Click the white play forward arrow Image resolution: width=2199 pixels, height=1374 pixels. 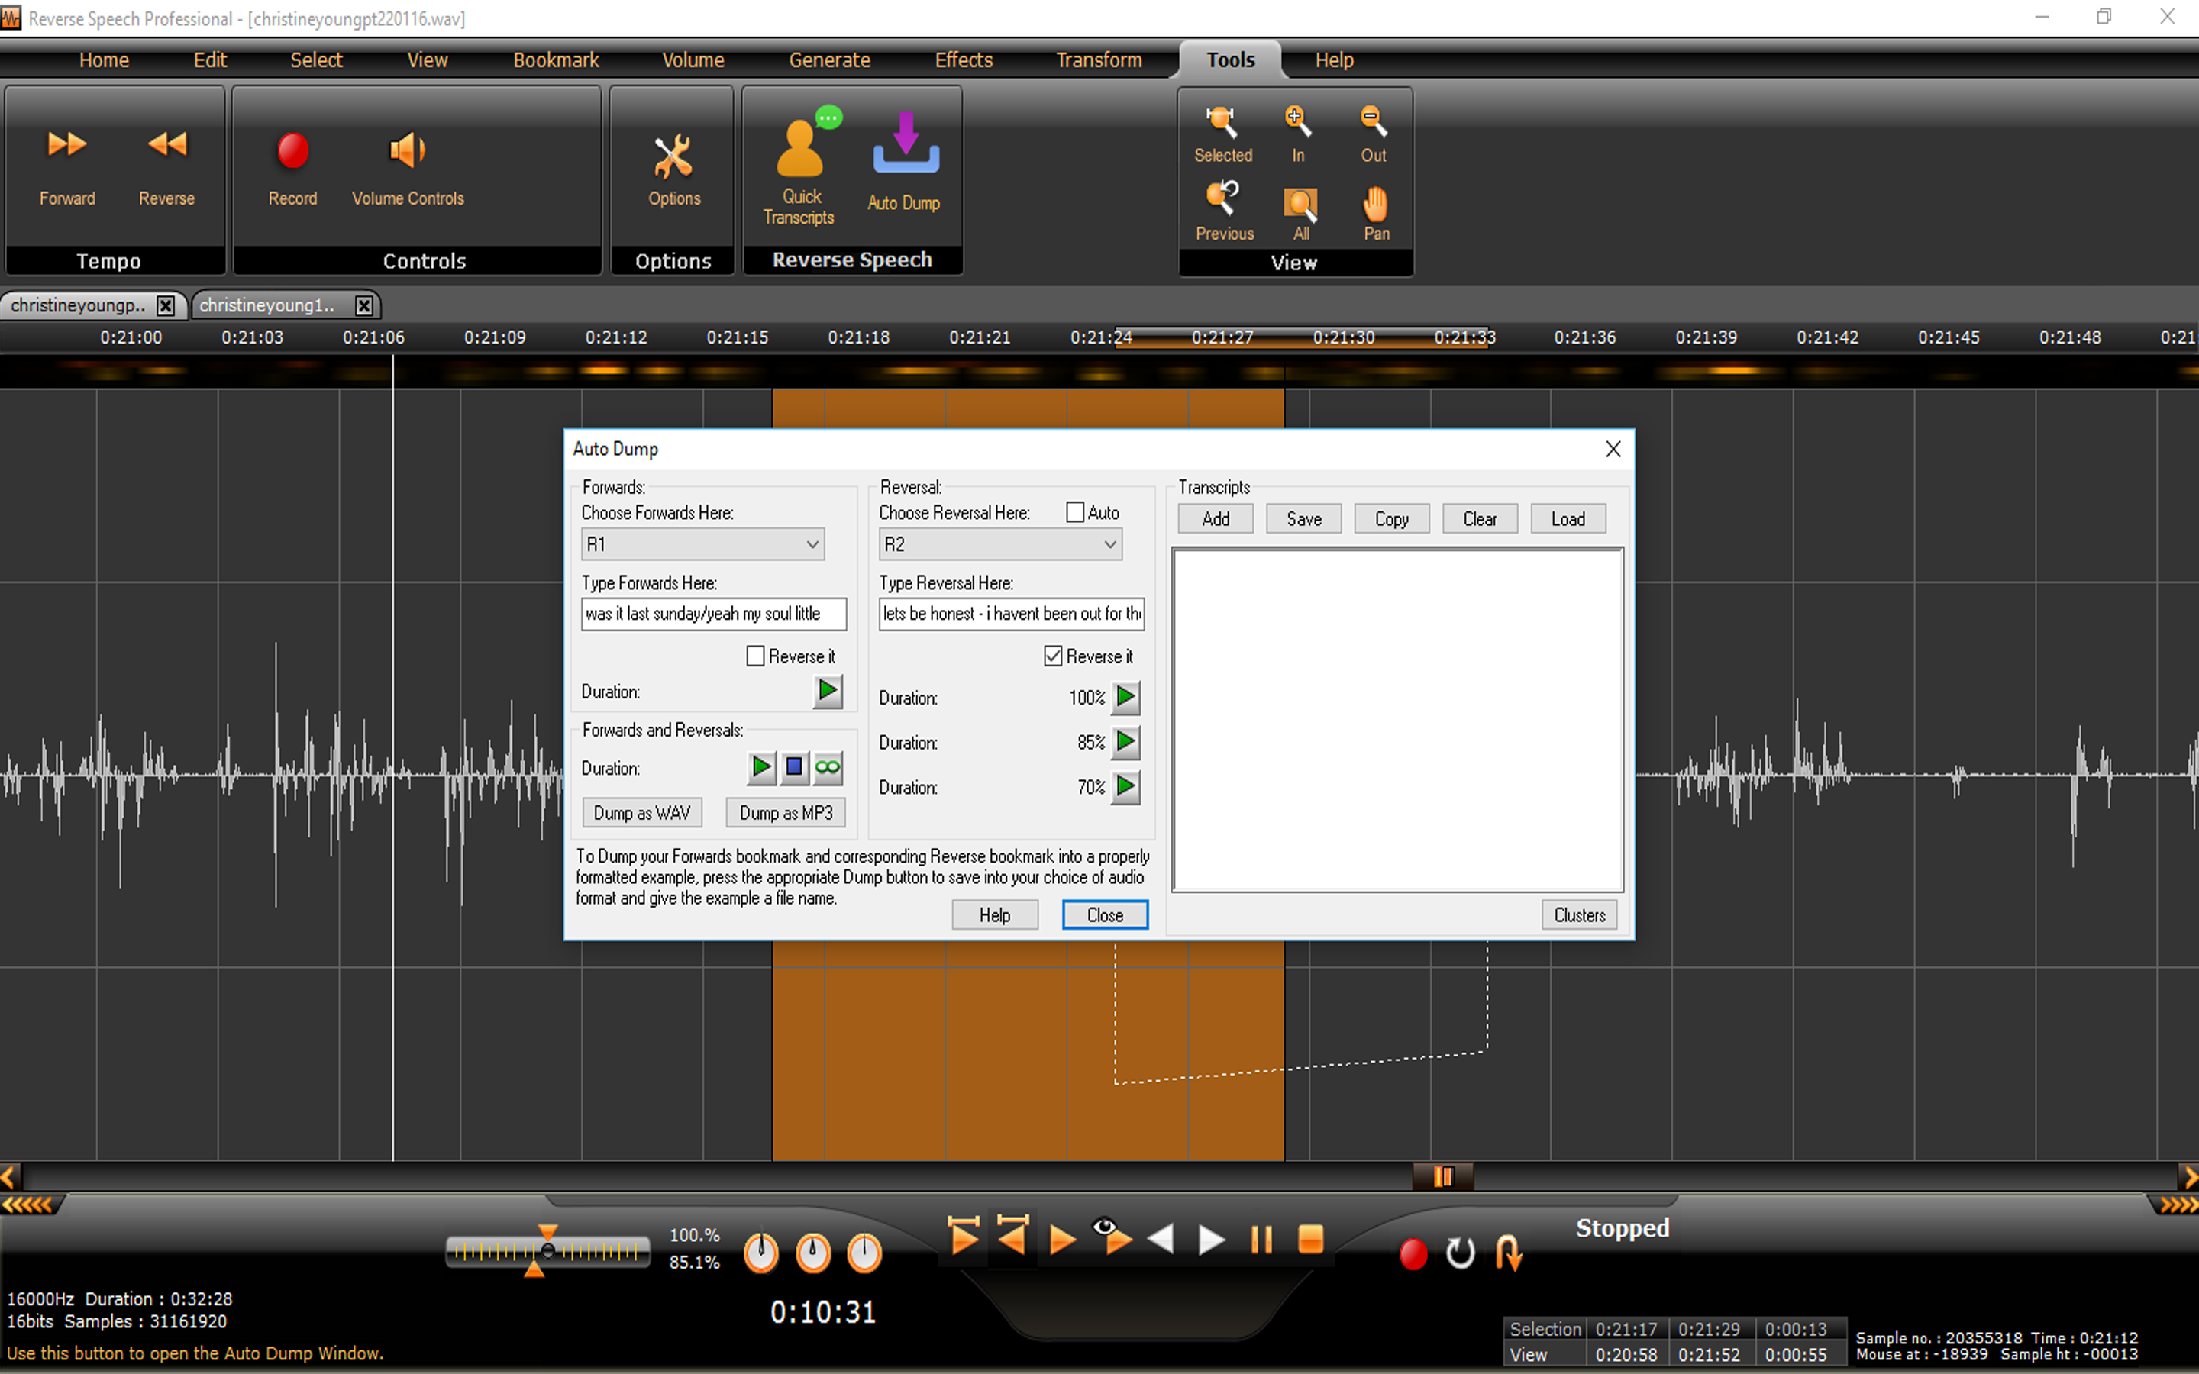(x=1211, y=1240)
